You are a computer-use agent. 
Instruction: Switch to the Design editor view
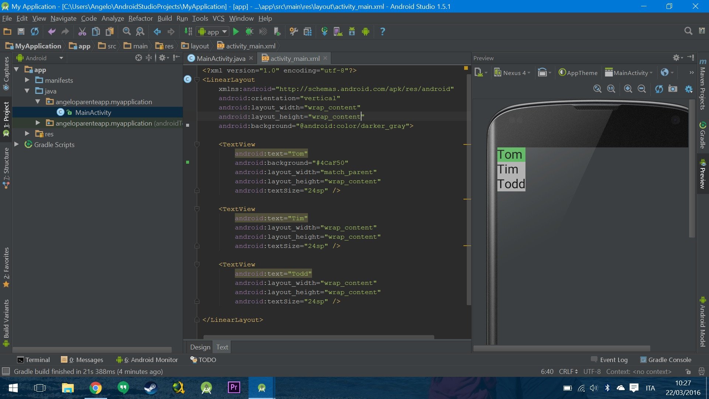tap(200, 347)
